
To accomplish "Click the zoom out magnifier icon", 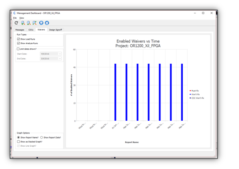I will (x=29, y=23).
